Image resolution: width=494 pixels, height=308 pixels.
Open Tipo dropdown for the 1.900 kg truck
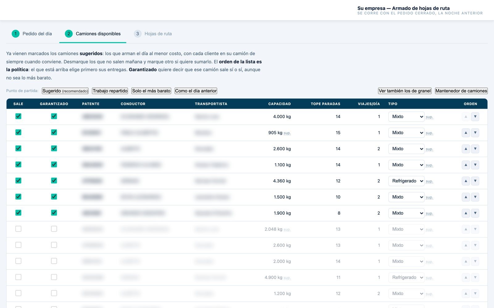[x=406, y=213]
